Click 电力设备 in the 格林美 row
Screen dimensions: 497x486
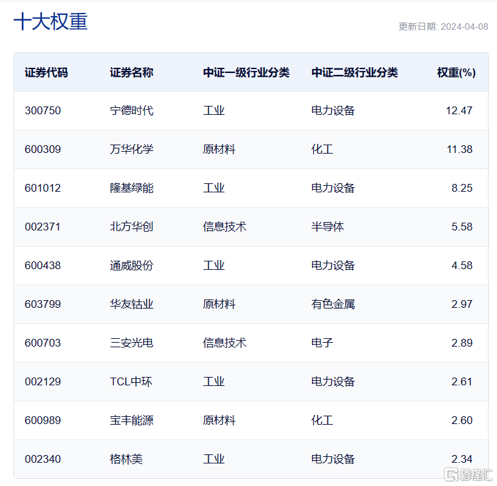point(333,459)
